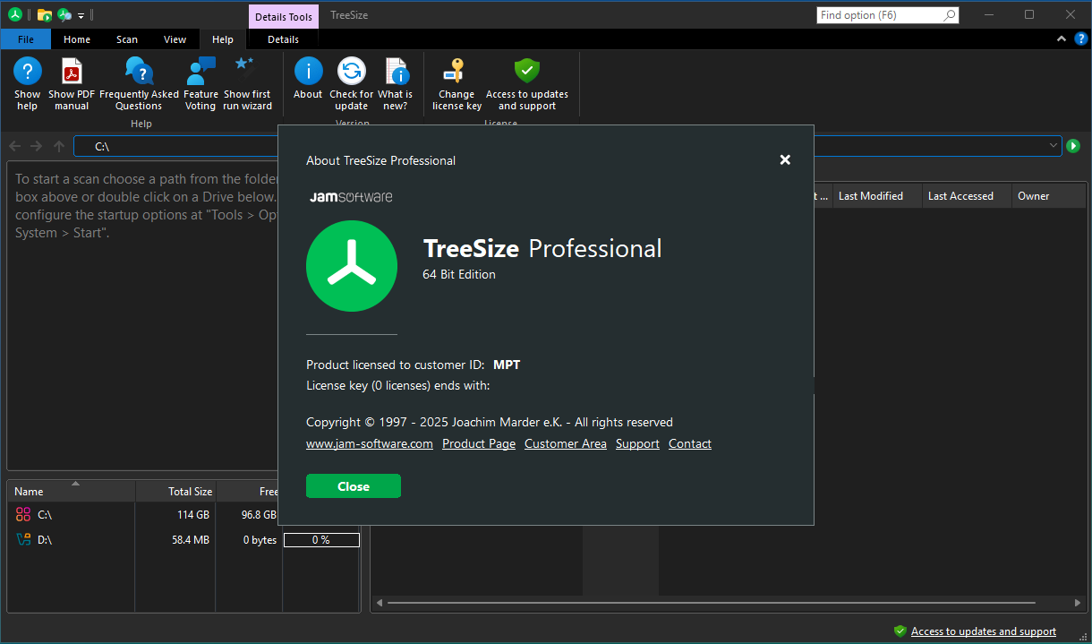The image size is (1092, 644).
Task: Click the status bar Access to updates link
Action: click(x=984, y=631)
